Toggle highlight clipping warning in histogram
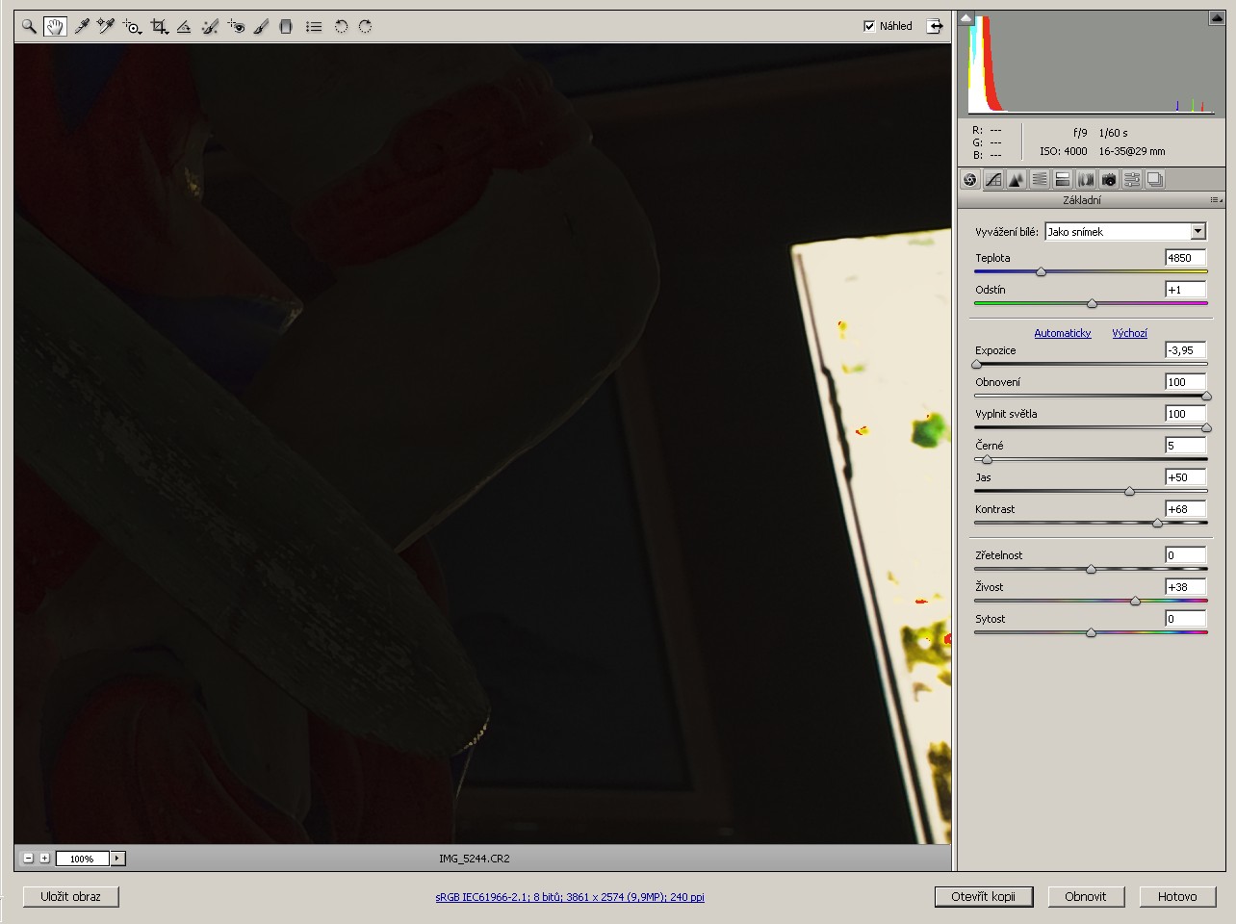This screenshot has height=924, width=1236. point(1216,18)
